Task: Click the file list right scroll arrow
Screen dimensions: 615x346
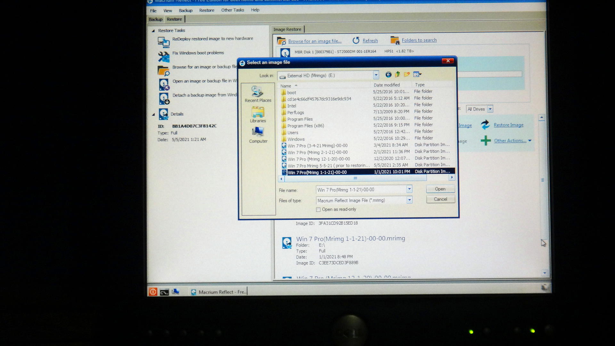Action: tap(452, 177)
